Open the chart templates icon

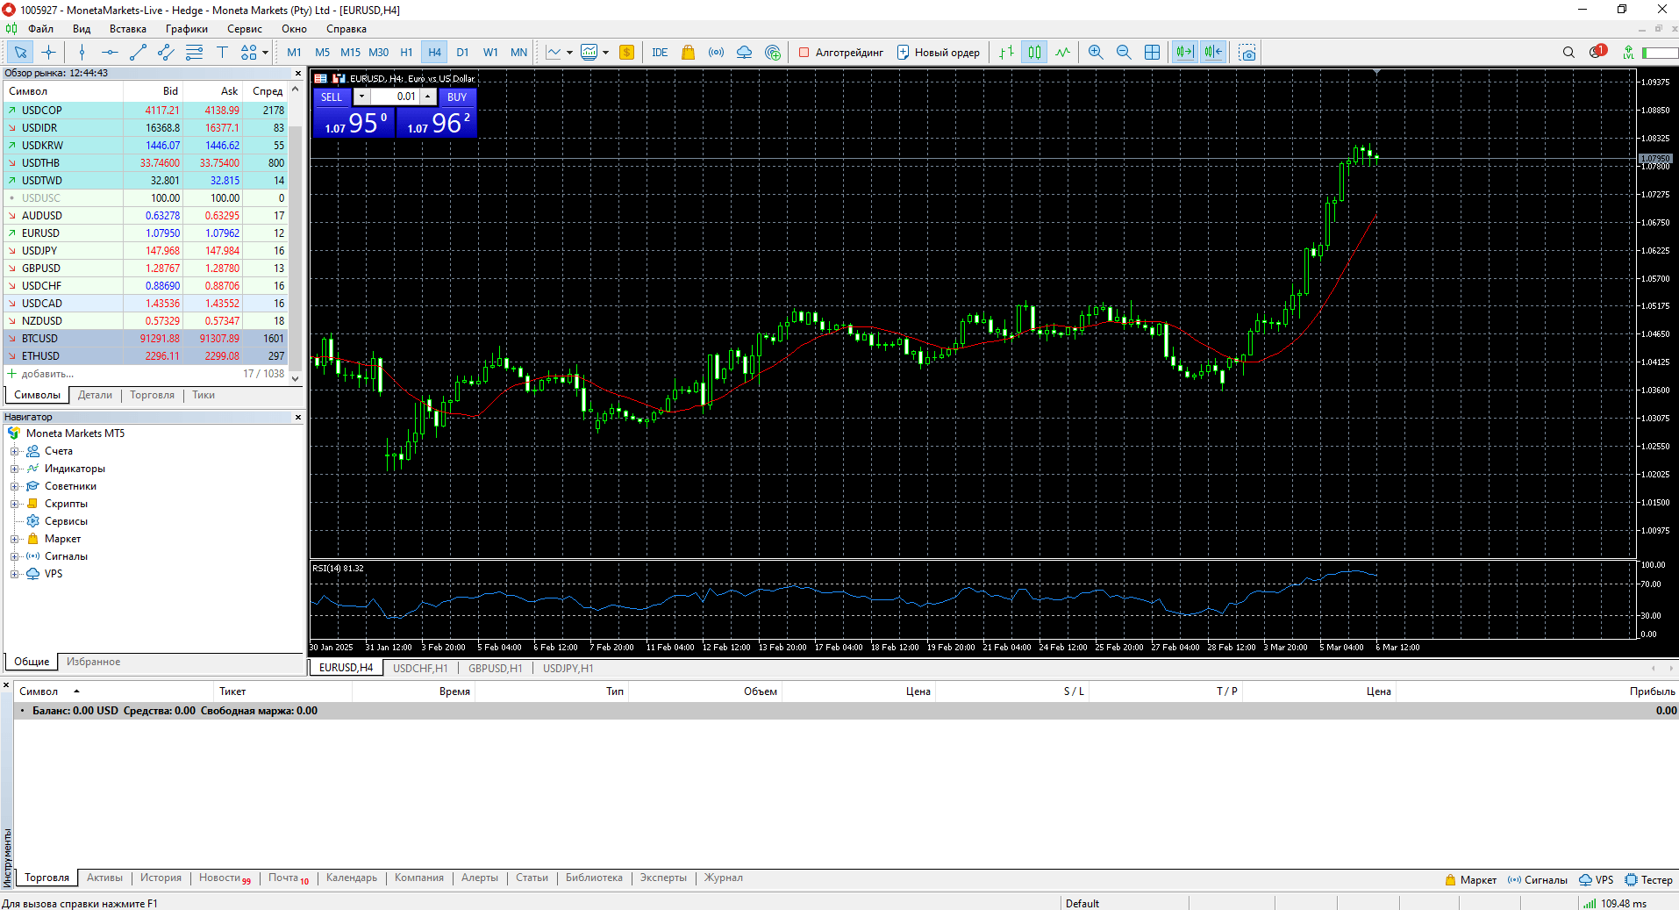(589, 53)
